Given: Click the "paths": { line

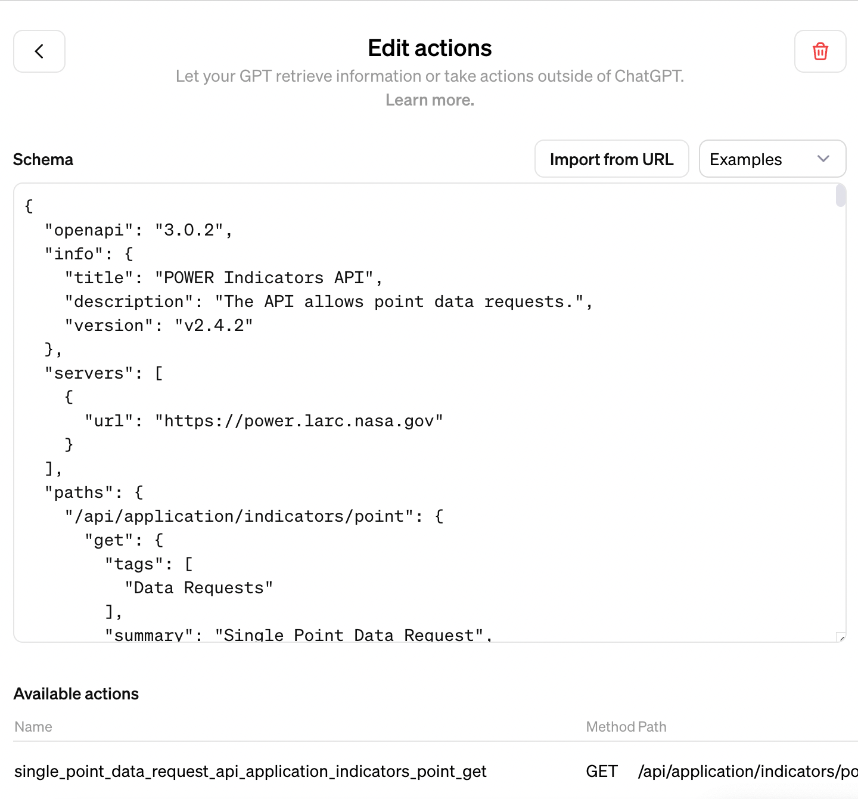Looking at the screenshot, I should click(x=94, y=493).
